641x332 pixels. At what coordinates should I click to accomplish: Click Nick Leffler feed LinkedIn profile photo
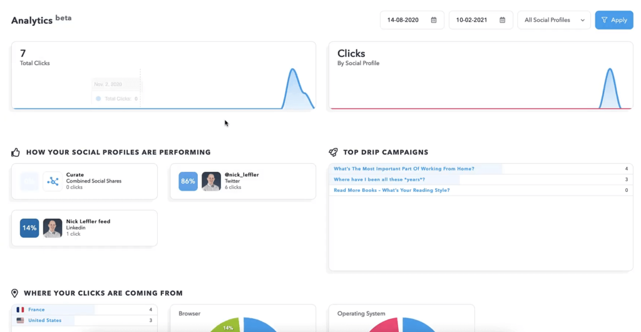coord(53,228)
